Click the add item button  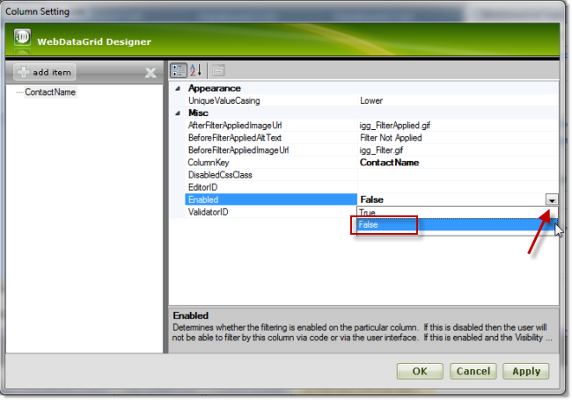(45, 72)
